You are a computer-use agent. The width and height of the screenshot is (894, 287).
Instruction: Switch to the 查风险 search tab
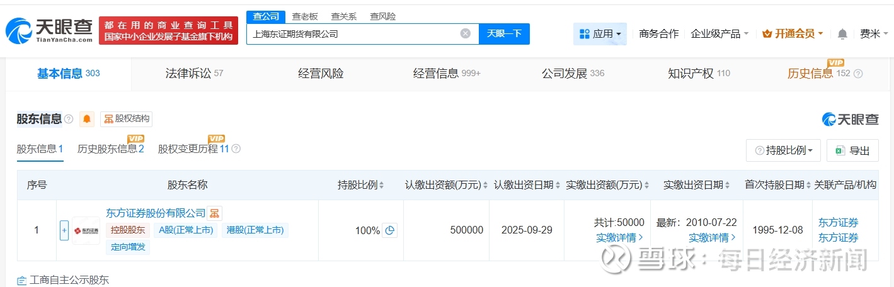tap(383, 16)
